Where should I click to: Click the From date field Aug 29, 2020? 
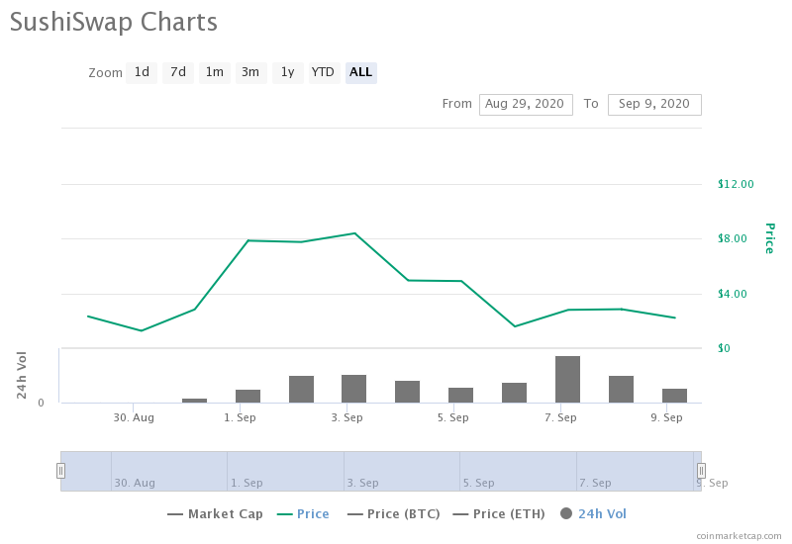pyautogui.click(x=526, y=105)
